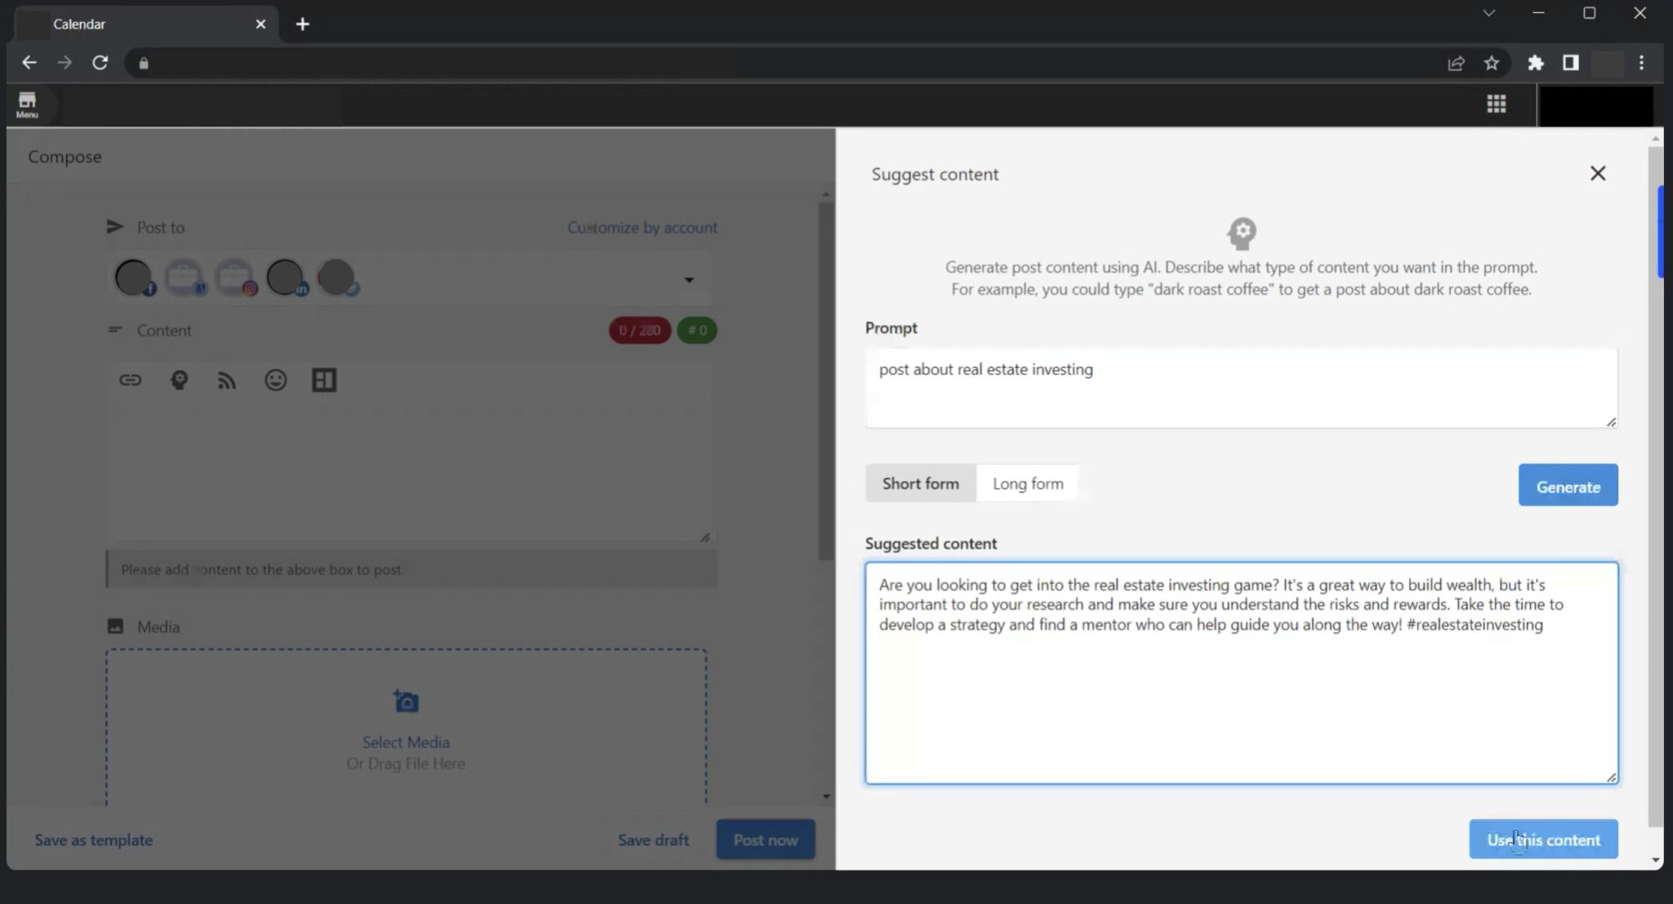
Task: Click the Generate button
Action: point(1568,485)
